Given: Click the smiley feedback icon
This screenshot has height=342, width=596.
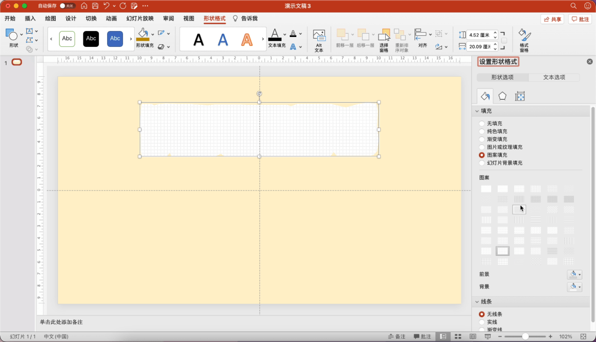Looking at the screenshot, I should point(587,6).
